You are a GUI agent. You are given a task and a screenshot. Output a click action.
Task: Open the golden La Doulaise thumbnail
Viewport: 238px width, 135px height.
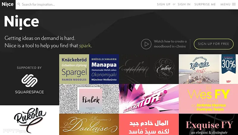89,124
